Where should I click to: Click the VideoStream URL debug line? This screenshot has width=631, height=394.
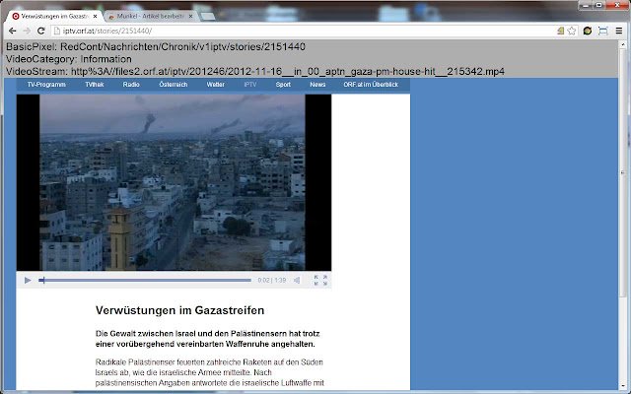[x=255, y=72]
